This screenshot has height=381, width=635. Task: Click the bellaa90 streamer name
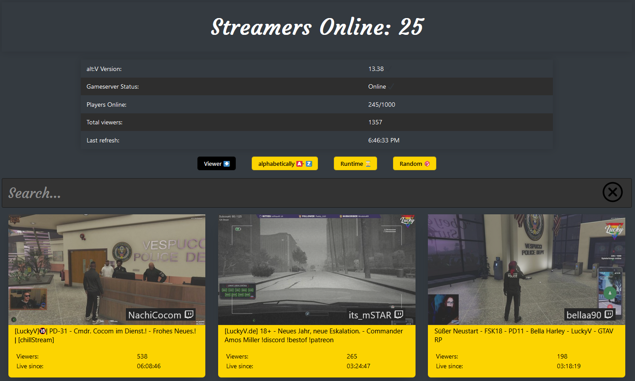[584, 315]
